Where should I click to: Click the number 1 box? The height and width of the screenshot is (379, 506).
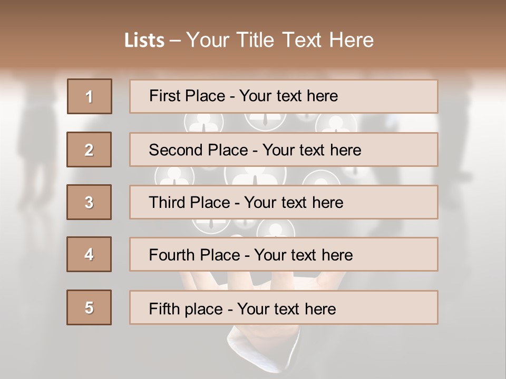point(90,96)
